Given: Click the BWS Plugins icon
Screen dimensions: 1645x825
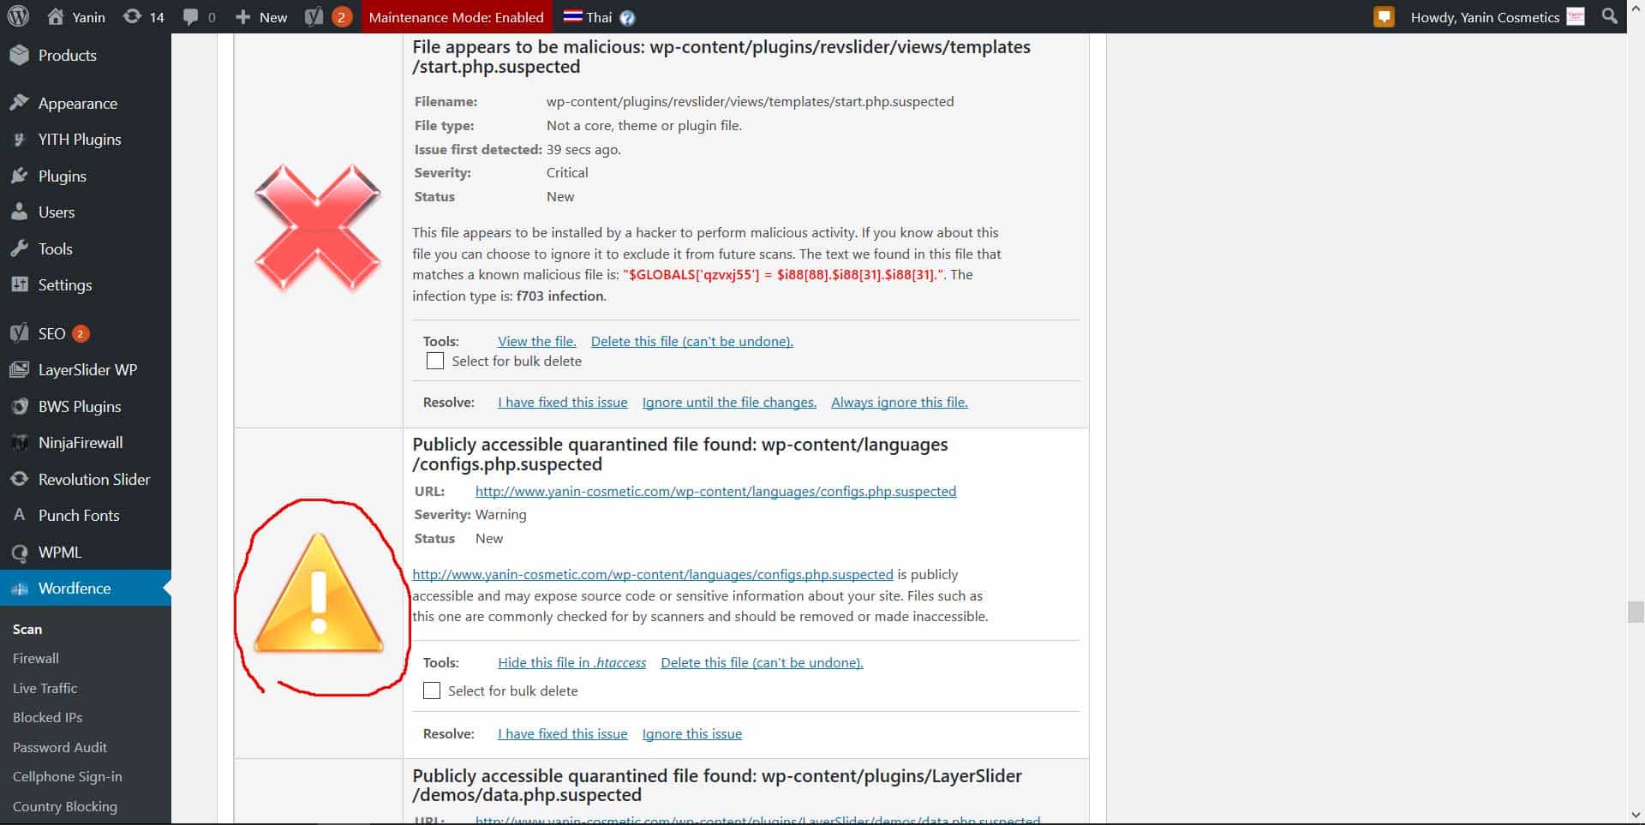Looking at the screenshot, I should coord(20,406).
